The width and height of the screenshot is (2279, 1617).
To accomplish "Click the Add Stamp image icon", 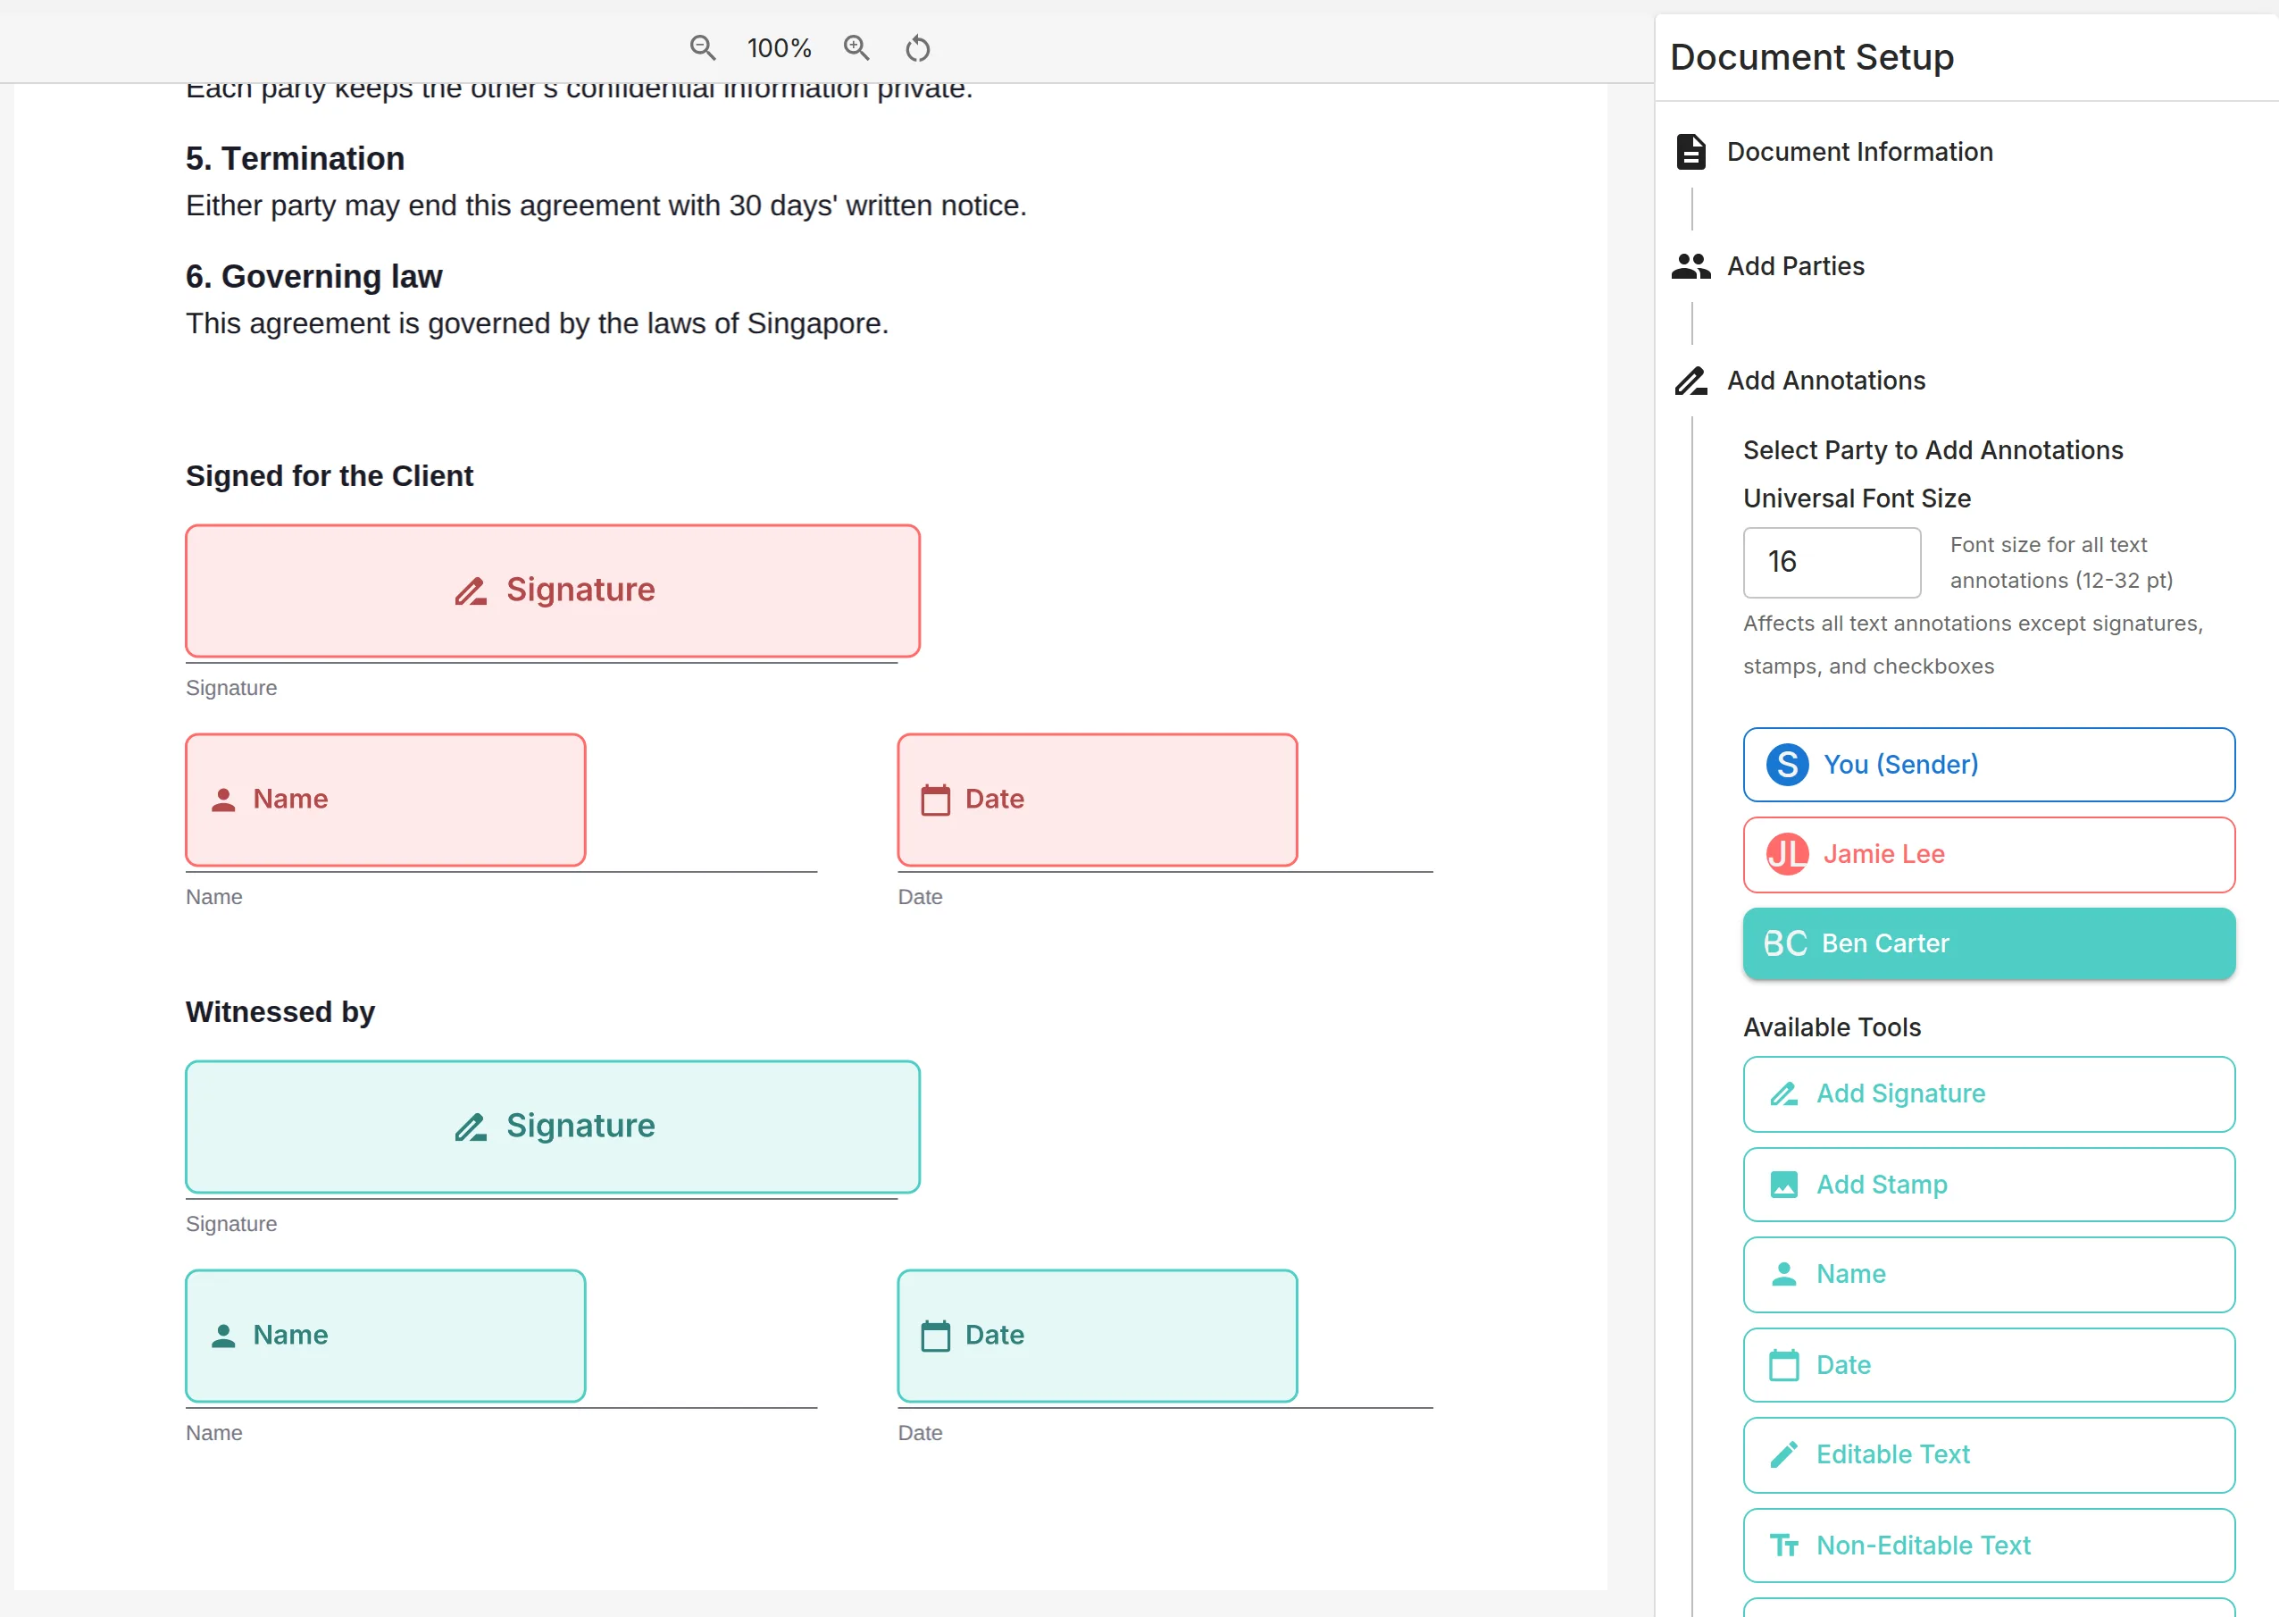I will click(x=1783, y=1185).
